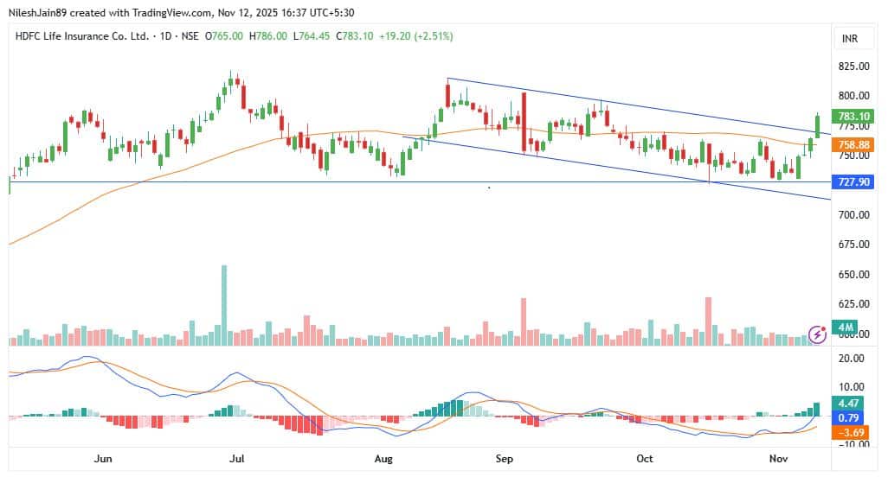The height and width of the screenshot is (477, 888).
Task: Click the TradingView.com attribution text
Action: (157, 11)
